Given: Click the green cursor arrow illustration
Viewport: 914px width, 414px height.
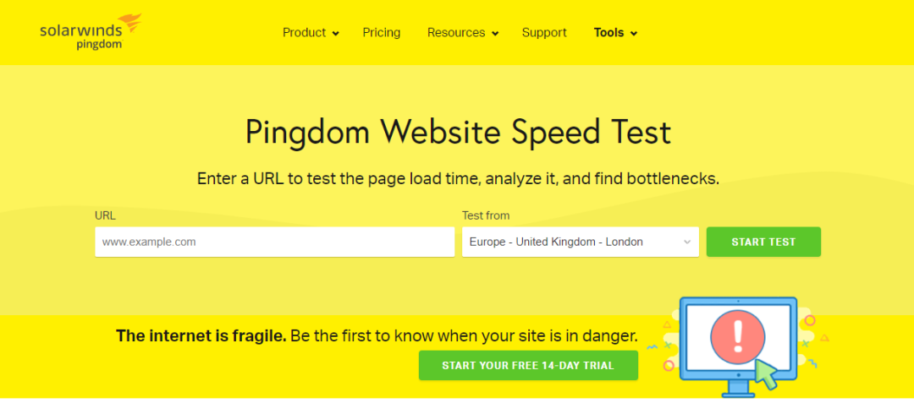Looking at the screenshot, I should (x=767, y=374).
